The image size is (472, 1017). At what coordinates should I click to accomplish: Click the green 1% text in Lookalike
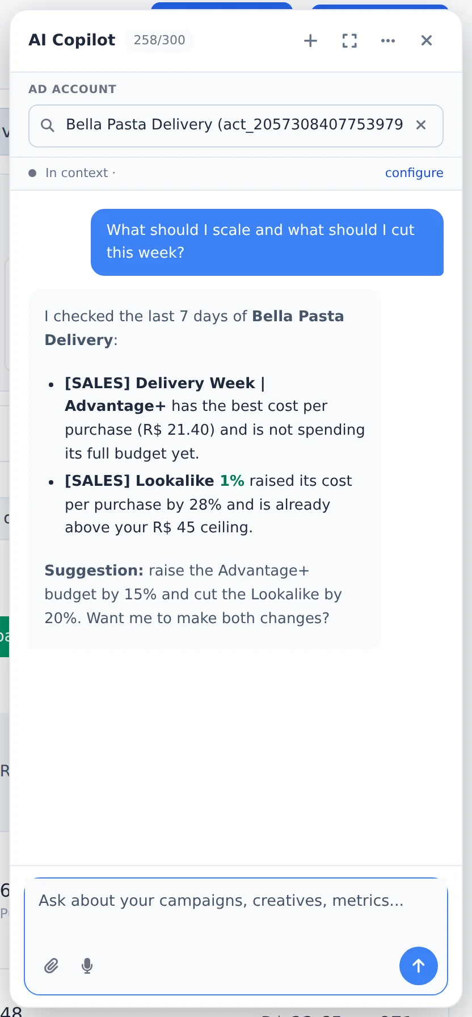[x=232, y=481]
